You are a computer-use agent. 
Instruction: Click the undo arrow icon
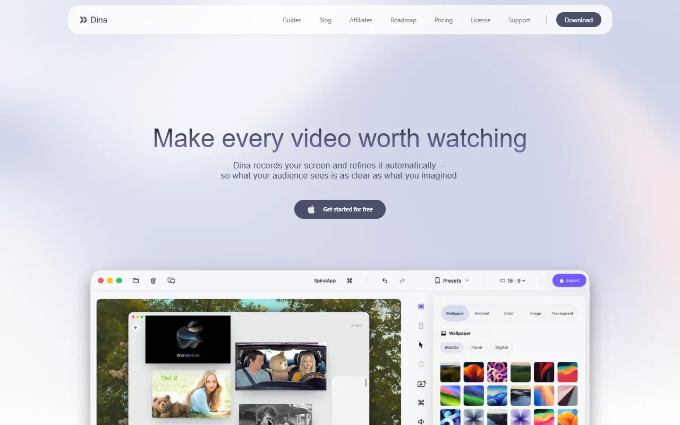pos(385,280)
